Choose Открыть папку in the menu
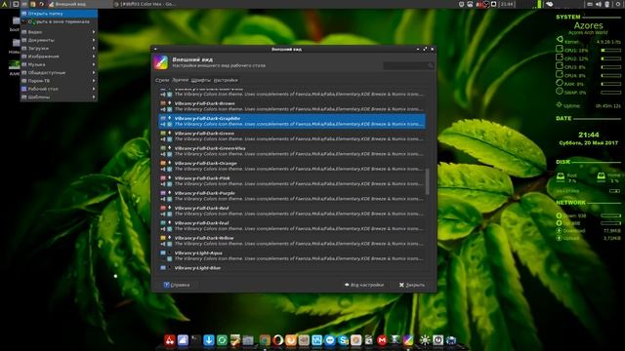The image size is (625, 351). pyautogui.click(x=59, y=14)
